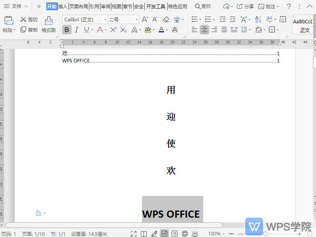Click the help question mark icon
Image resolution: width=316 pixels, height=237 pixels.
(289, 6)
